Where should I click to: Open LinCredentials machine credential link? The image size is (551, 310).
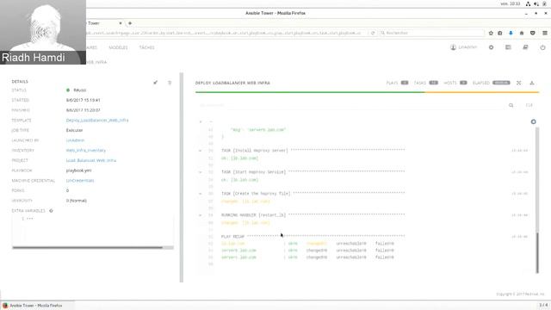click(x=80, y=180)
